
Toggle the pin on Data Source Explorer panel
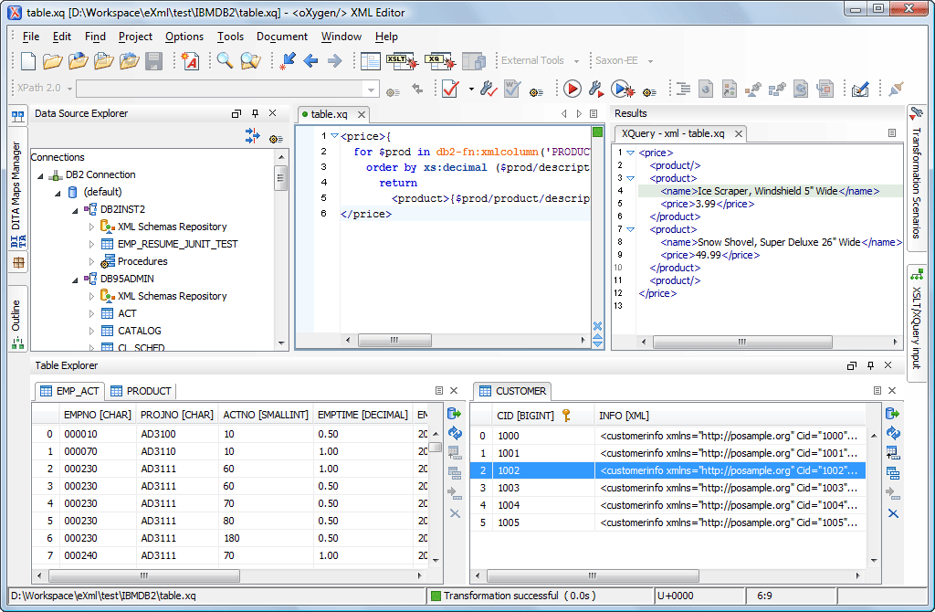tap(255, 113)
